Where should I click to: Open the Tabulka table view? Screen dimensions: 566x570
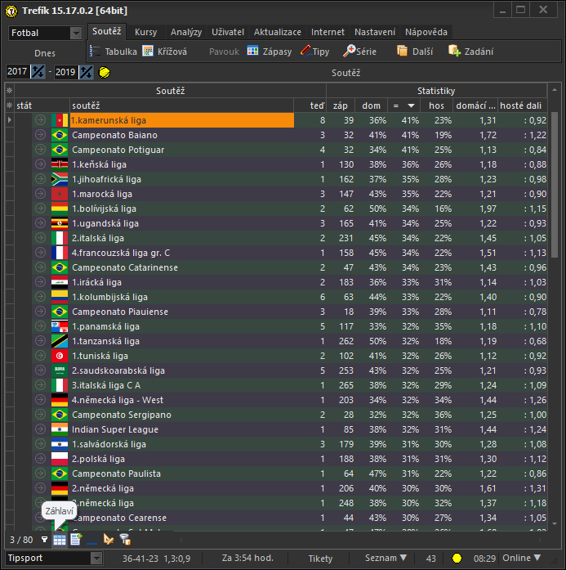[x=114, y=51]
